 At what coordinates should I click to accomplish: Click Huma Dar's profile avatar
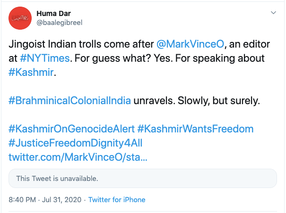pos(19,18)
